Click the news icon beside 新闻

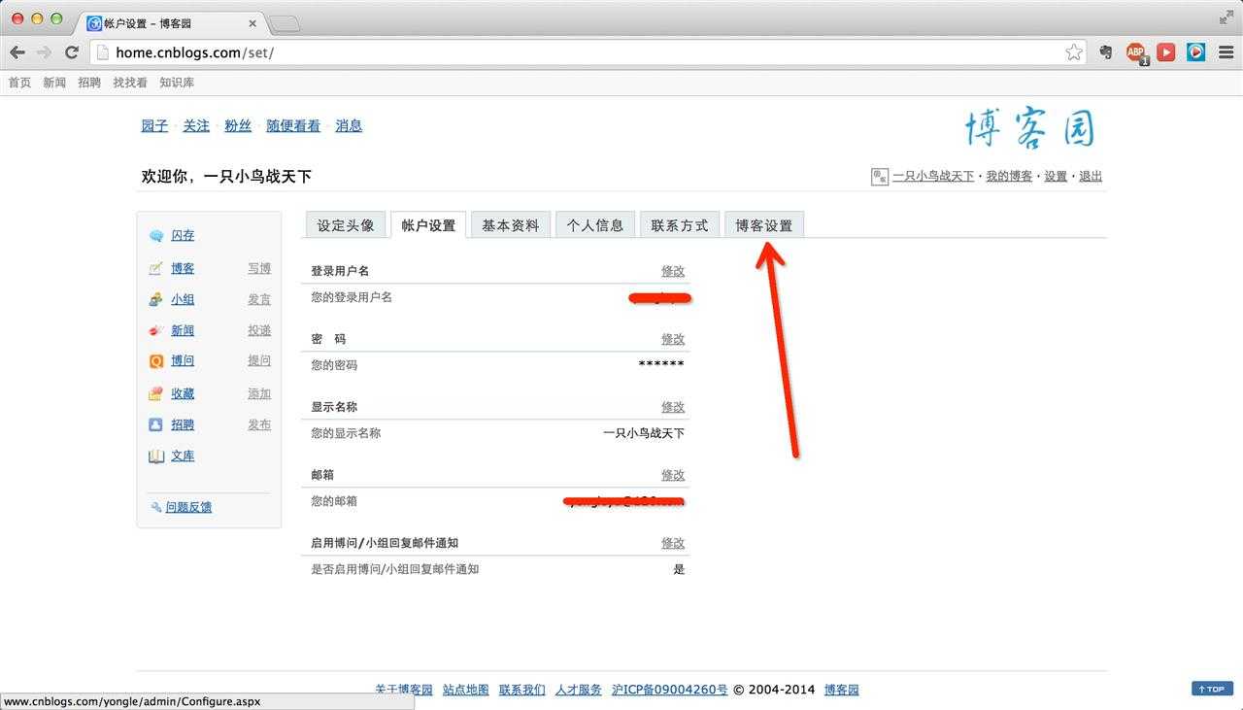[x=156, y=331]
